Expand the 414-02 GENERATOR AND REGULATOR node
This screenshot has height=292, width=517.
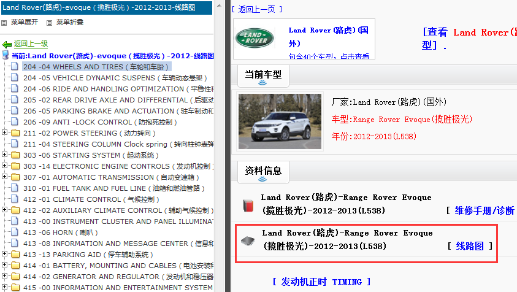pos(4,276)
